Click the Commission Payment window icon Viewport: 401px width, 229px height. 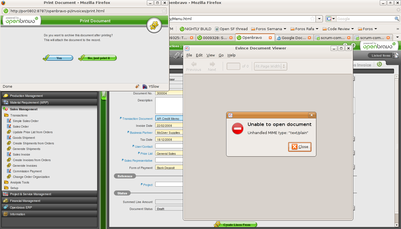tap(9, 171)
